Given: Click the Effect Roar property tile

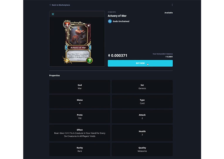Looking at the screenshot, I should [x=80, y=133].
